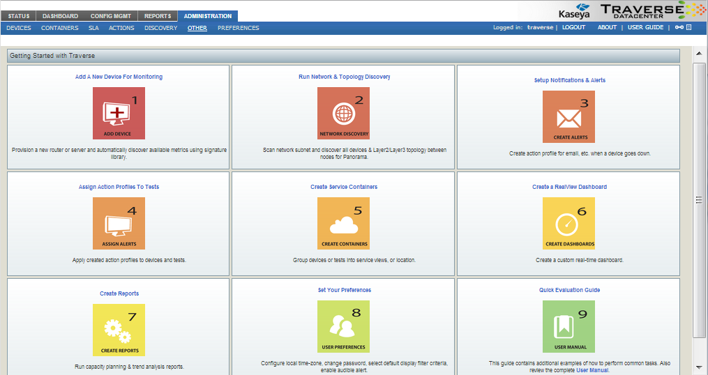Click the Add Device icon

tap(119, 113)
